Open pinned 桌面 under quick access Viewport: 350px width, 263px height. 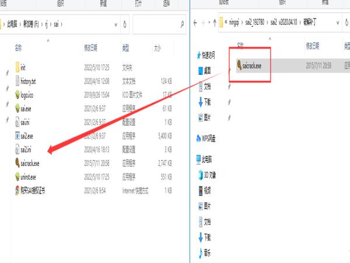click(205, 71)
